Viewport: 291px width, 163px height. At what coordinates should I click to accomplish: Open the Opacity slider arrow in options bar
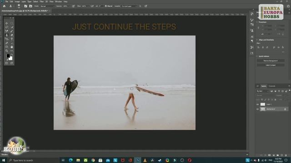tap(69, 6)
